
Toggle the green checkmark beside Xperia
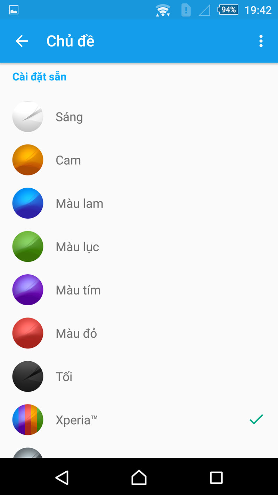pyautogui.click(x=256, y=419)
